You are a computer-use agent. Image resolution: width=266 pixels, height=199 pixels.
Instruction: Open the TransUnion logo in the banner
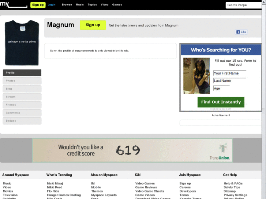[220, 152]
